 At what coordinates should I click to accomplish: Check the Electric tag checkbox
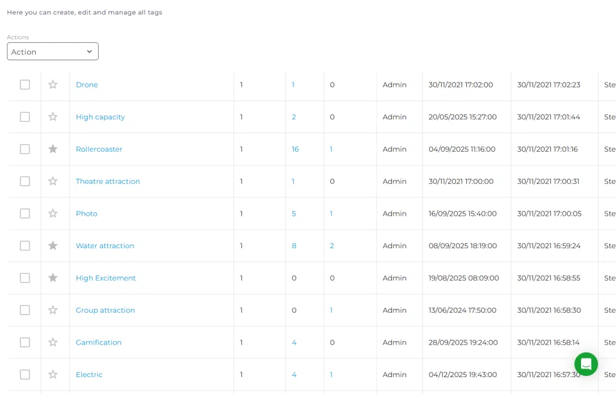pos(25,375)
